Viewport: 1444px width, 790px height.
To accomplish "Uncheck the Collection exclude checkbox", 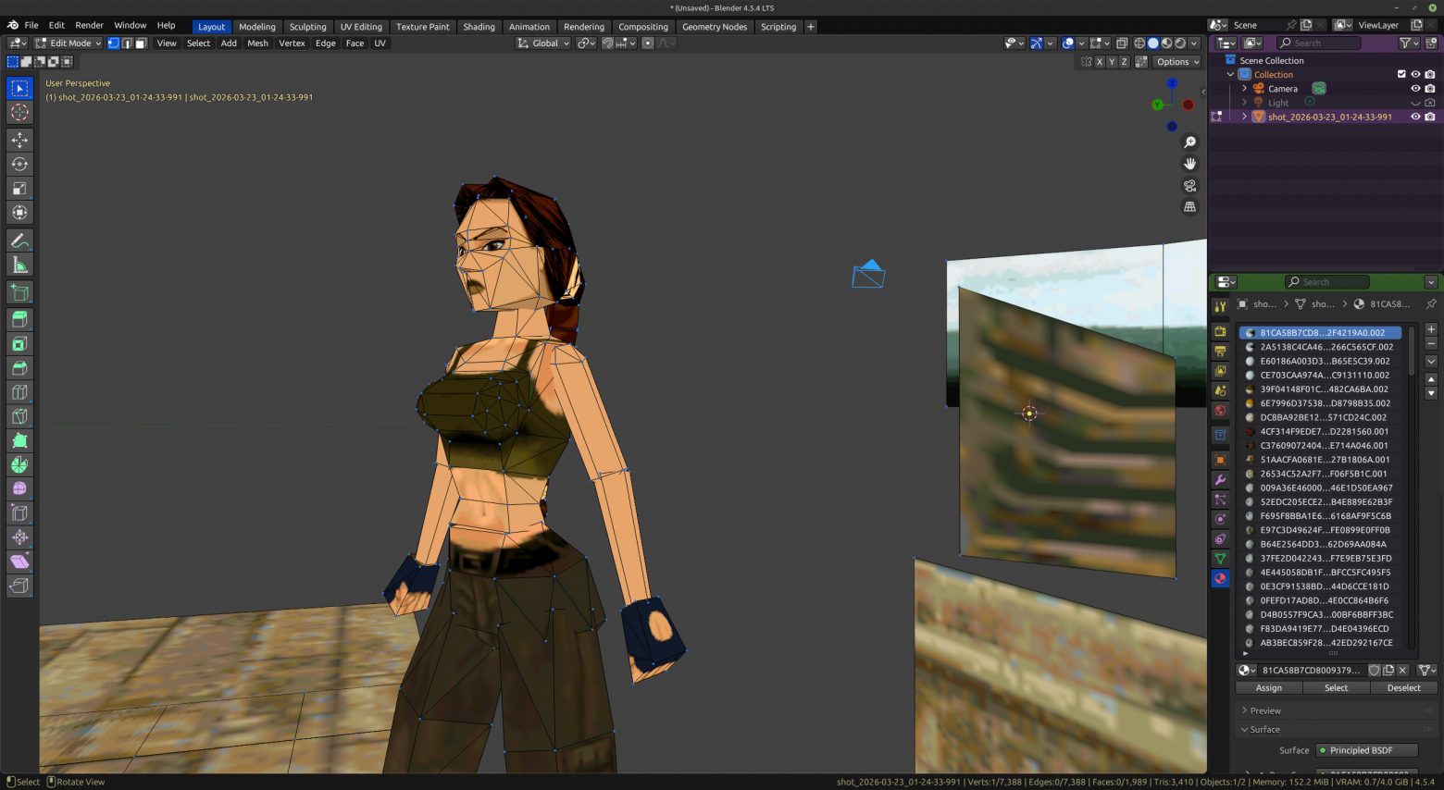I will (1401, 74).
